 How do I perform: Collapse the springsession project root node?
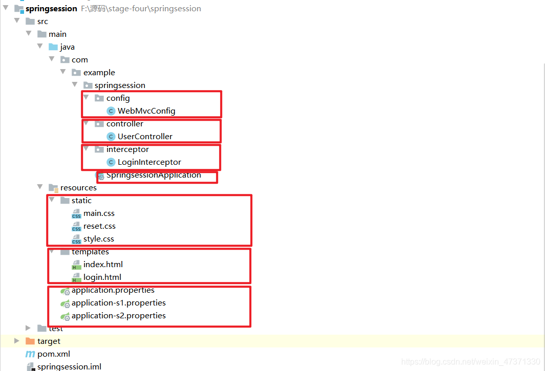tap(6, 8)
